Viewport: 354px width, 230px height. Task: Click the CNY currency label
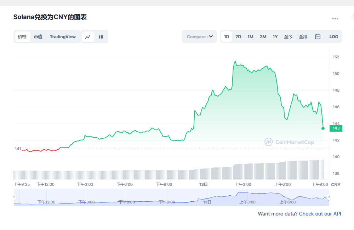coord(336,184)
